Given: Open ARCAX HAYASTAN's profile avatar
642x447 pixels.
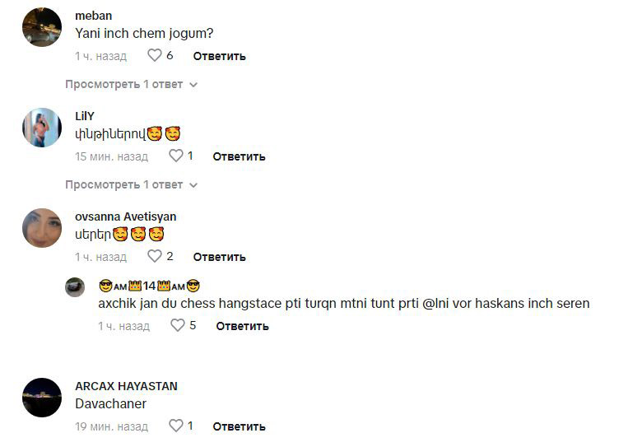Looking at the screenshot, I should click(42, 398).
